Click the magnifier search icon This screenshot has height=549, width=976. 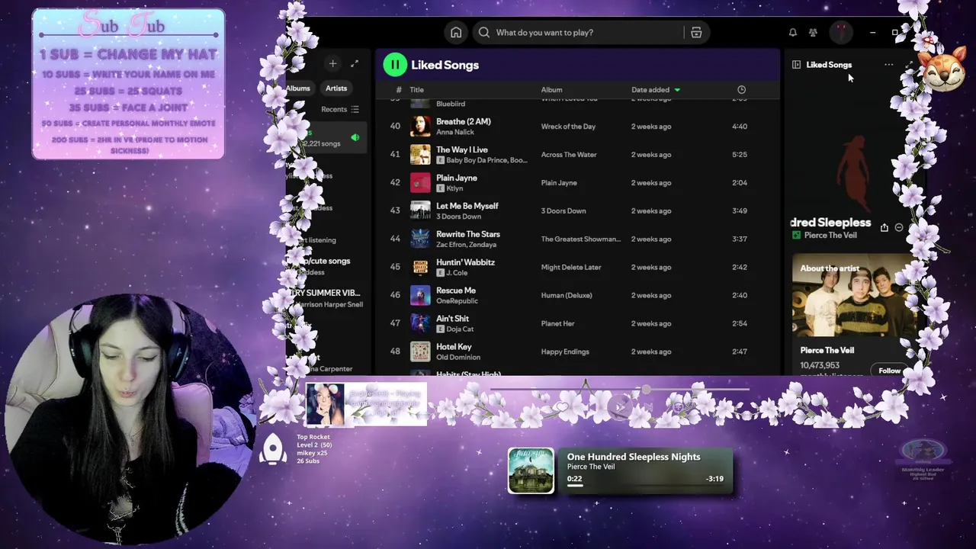coord(484,33)
